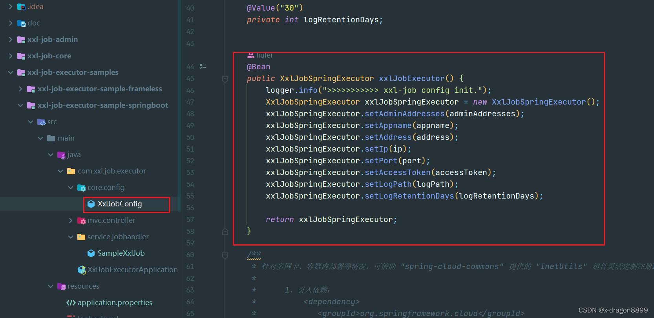Click setPort method call
Screen dimensions: 654x318
click(x=381, y=161)
